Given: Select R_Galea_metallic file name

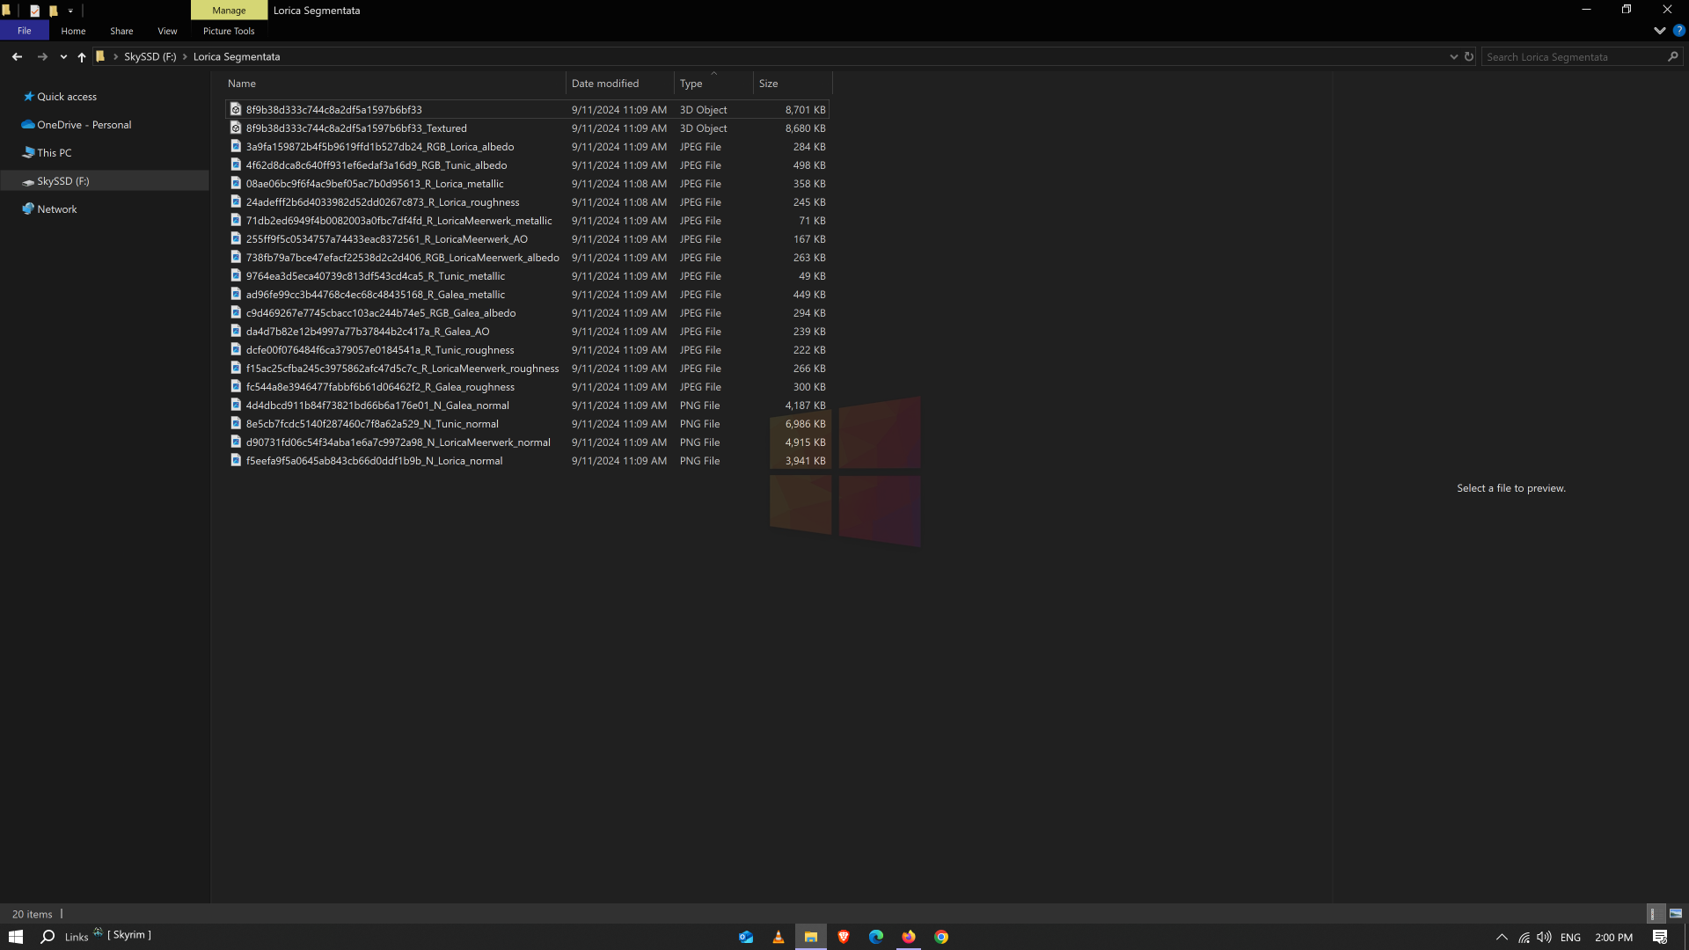Looking at the screenshot, I should tap(376, 295).
